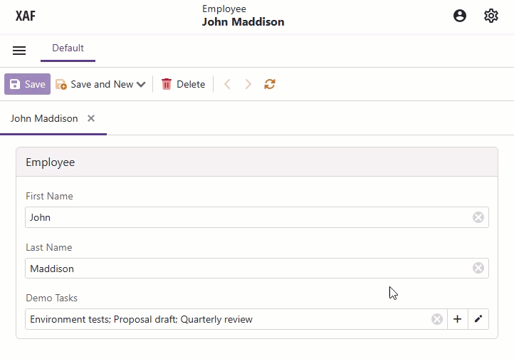
Task: Switch to the Default tab
Action: pyautogui.click(x=68, y=48)
